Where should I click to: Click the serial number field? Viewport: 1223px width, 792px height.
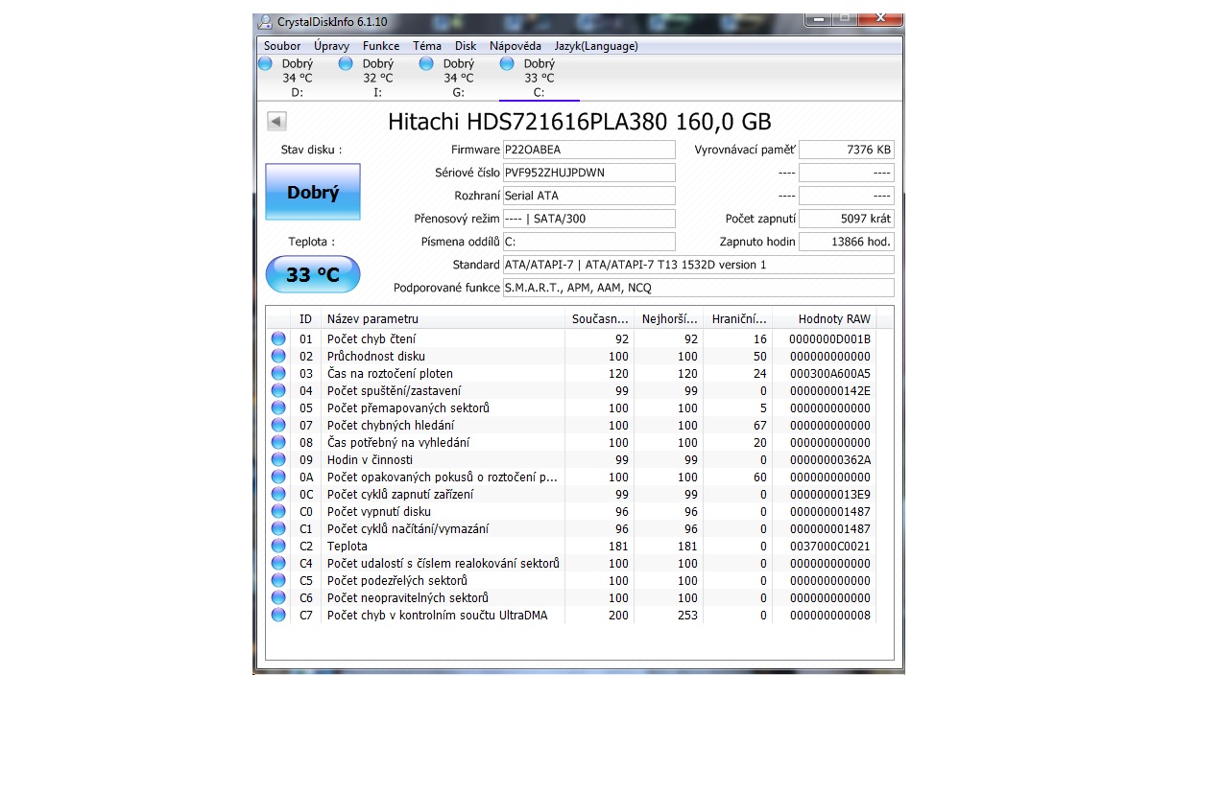click(588, 173)
